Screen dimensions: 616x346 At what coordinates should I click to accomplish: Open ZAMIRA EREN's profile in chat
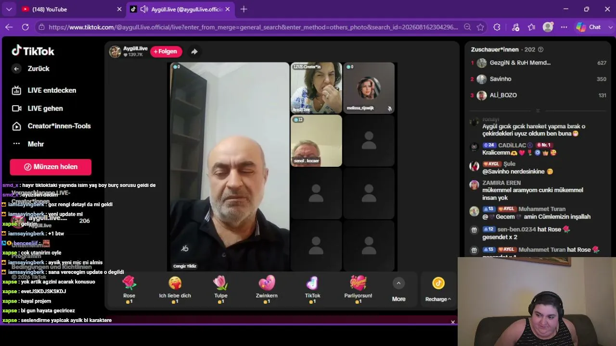[x=501, y=183]
